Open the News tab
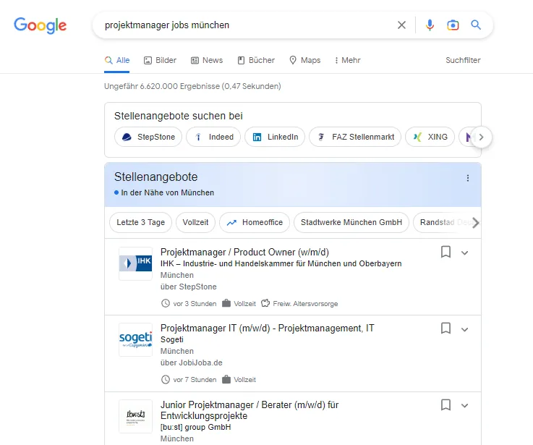 click(x=207, y=60)
